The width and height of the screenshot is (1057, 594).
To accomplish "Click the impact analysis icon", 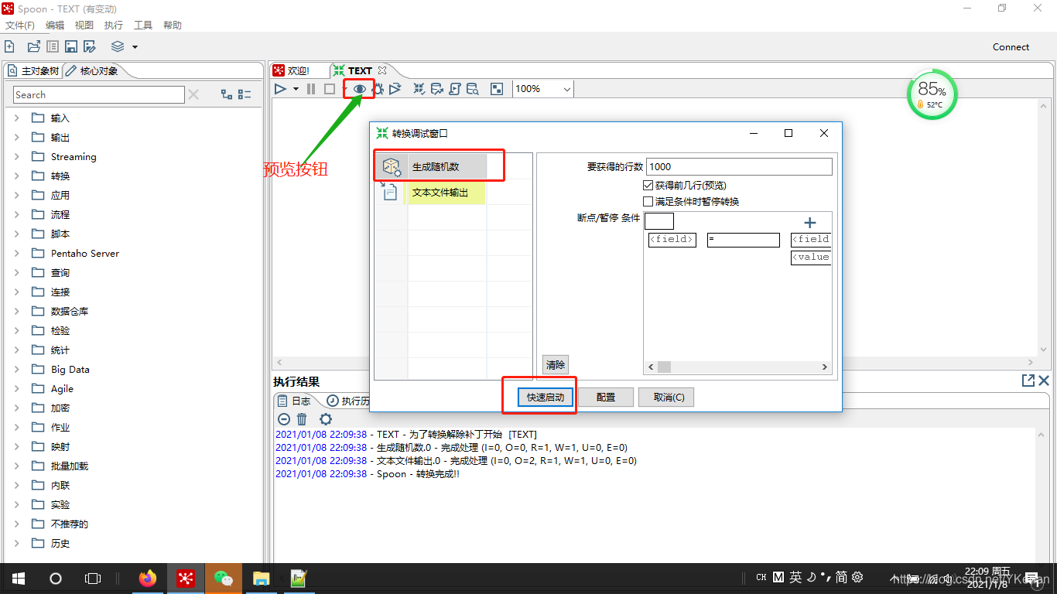I will pyautogui.click(x=437, y=89).
